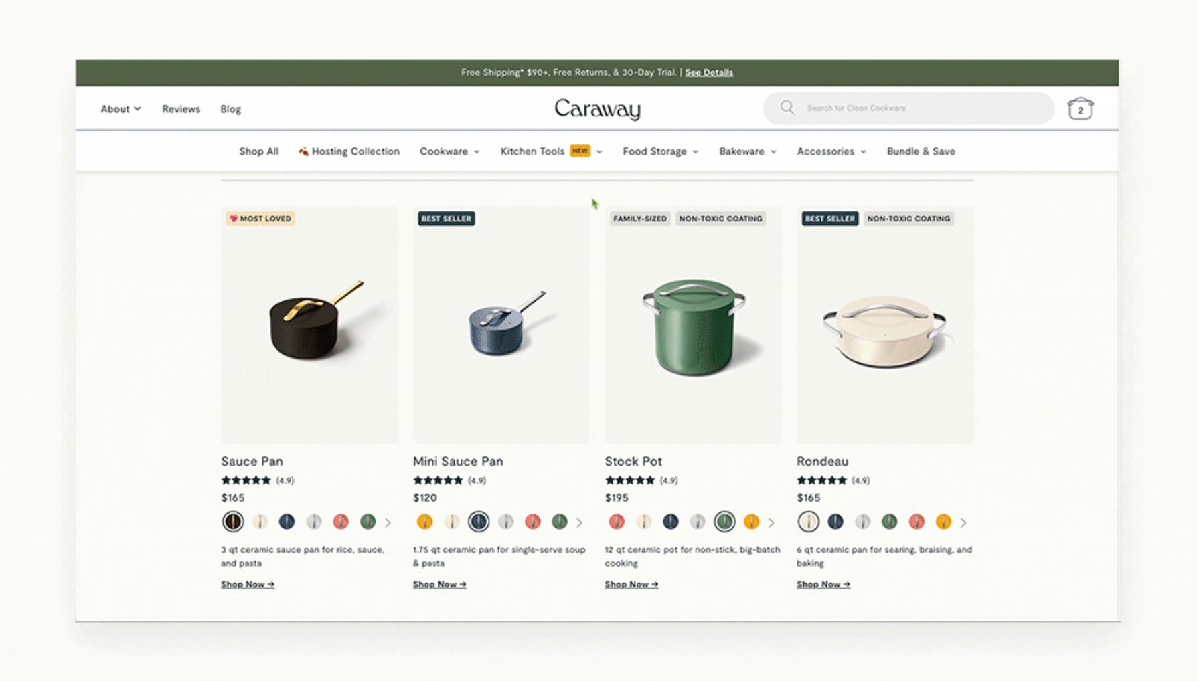Show more Mini Sauce Pan colors arrow
Screen dimensions: 1197x681
point(580,522)
